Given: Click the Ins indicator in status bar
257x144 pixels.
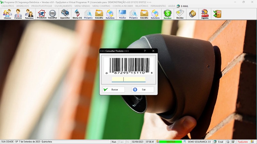Looking at the screenshot, I should (x=128, y=142).
